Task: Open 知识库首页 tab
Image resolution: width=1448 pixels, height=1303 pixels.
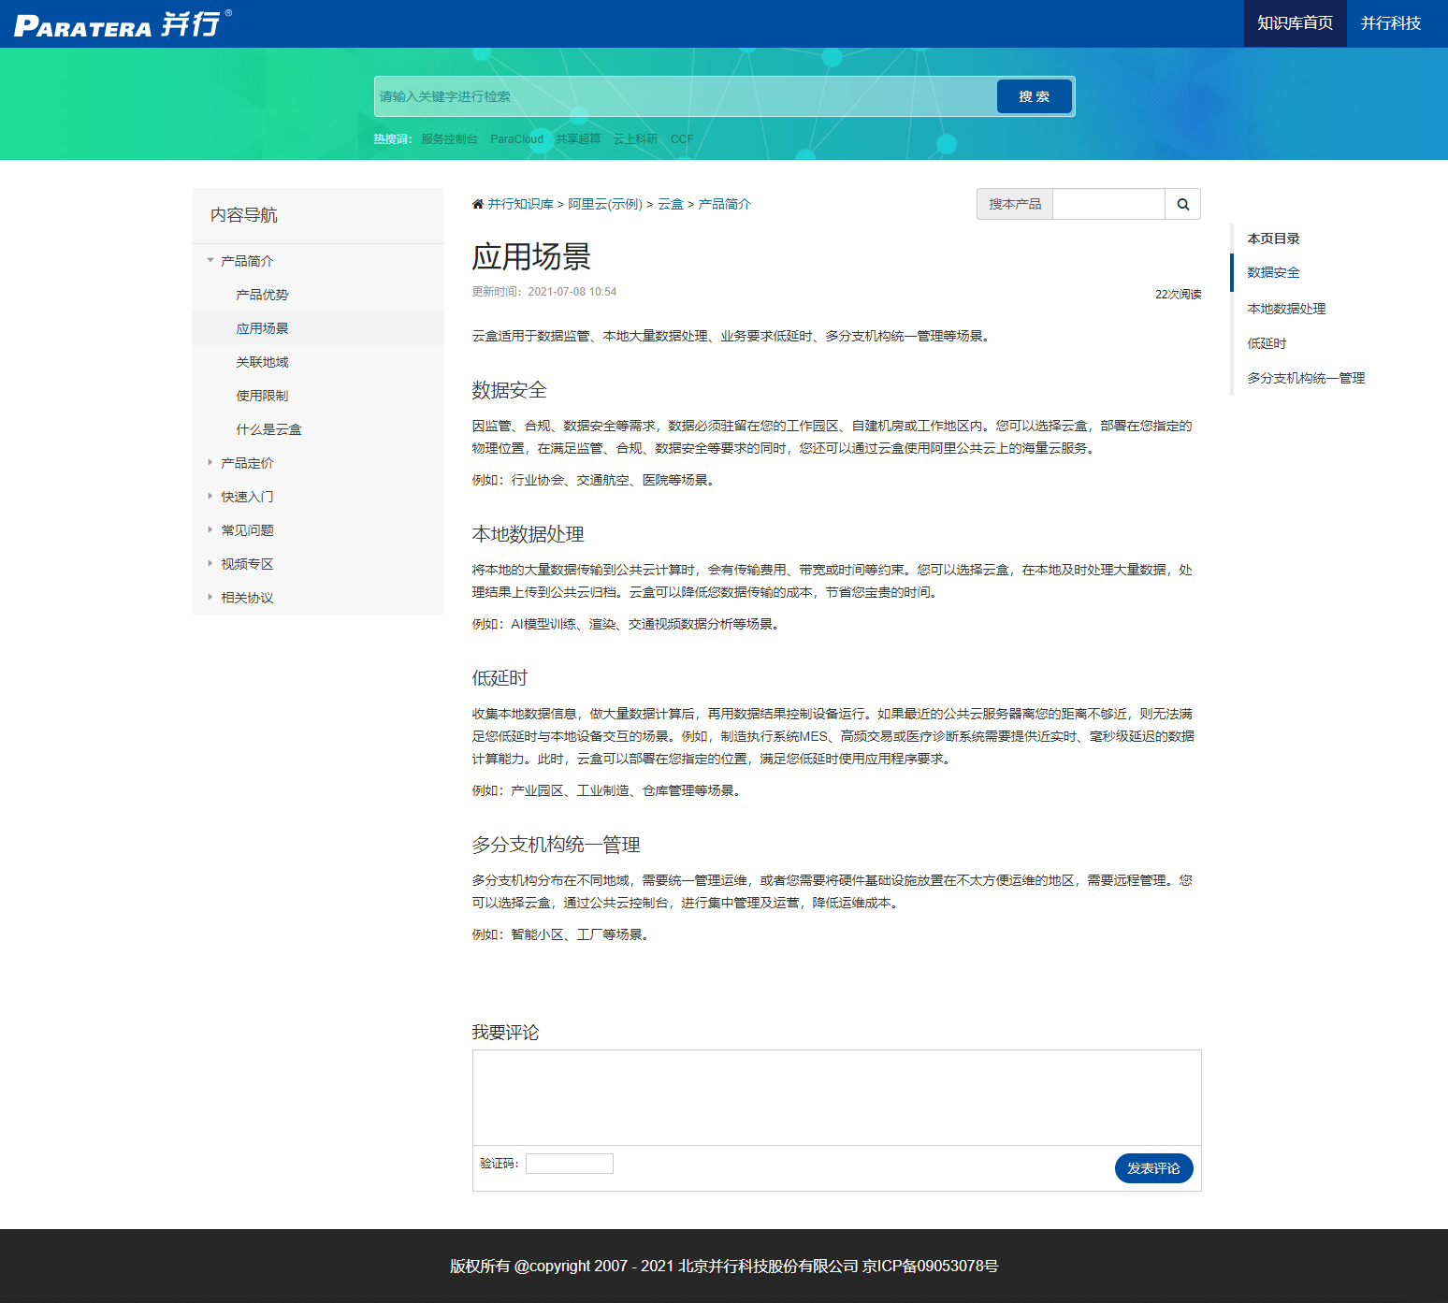Action: [x=1295, y=23]
